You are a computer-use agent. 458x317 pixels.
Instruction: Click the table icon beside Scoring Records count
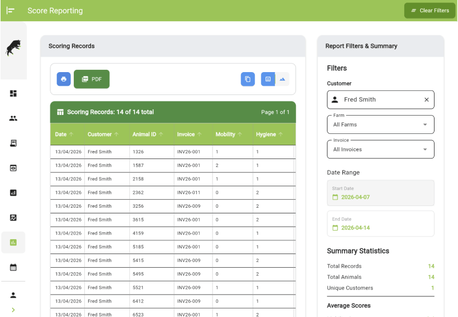60,112
